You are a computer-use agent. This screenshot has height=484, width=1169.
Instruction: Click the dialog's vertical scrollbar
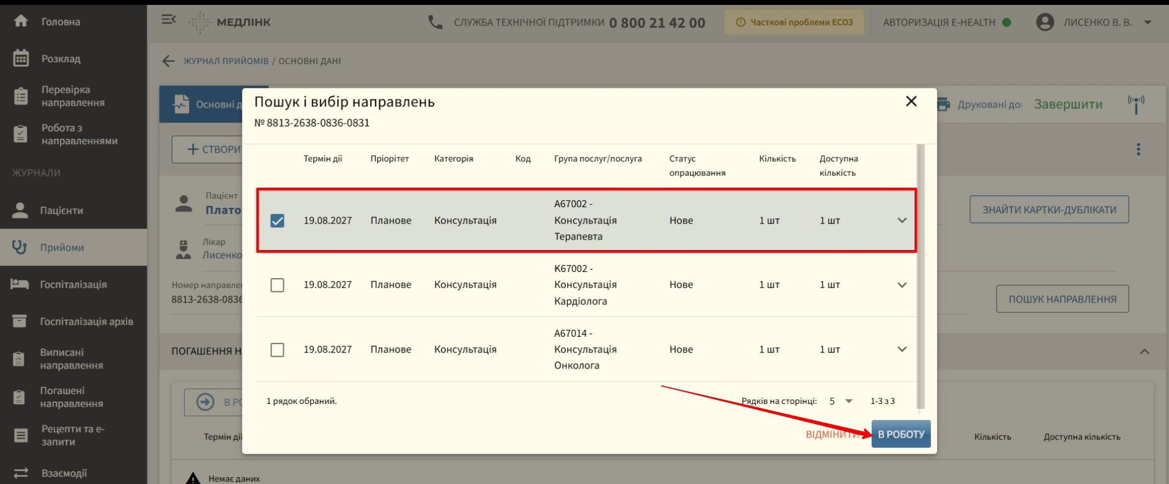pyautogui.click(x=921, y=276)
